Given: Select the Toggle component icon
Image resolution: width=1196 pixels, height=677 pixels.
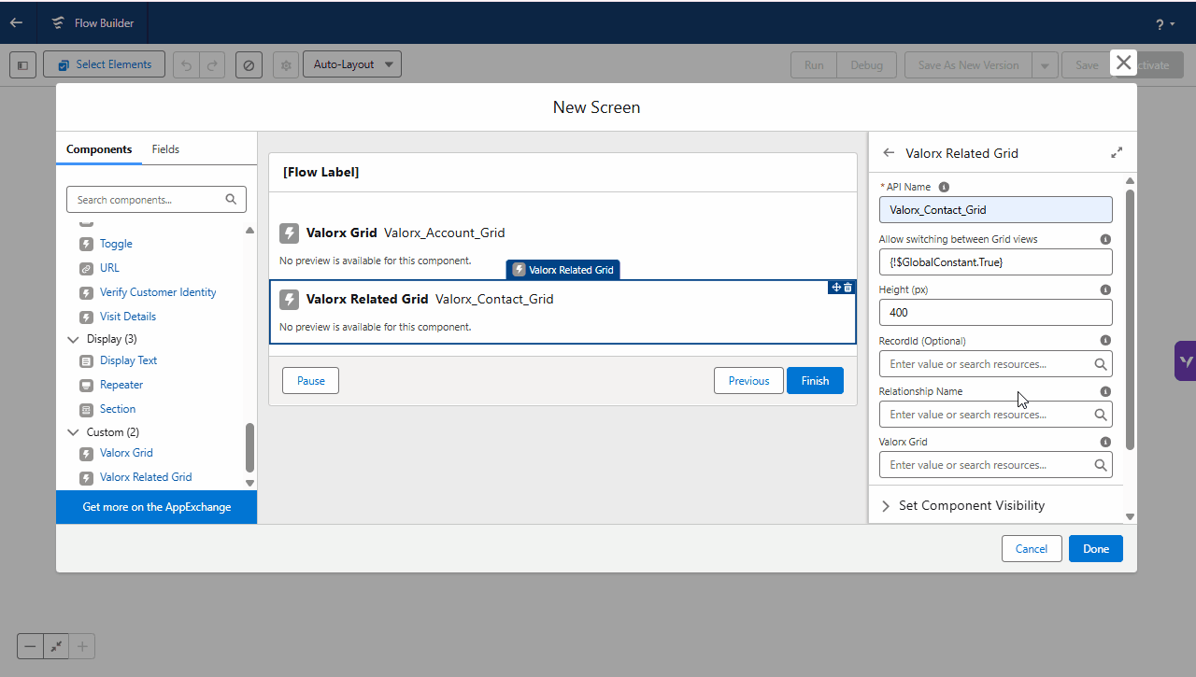Looking at the screenshot, I should coord(86,244).
